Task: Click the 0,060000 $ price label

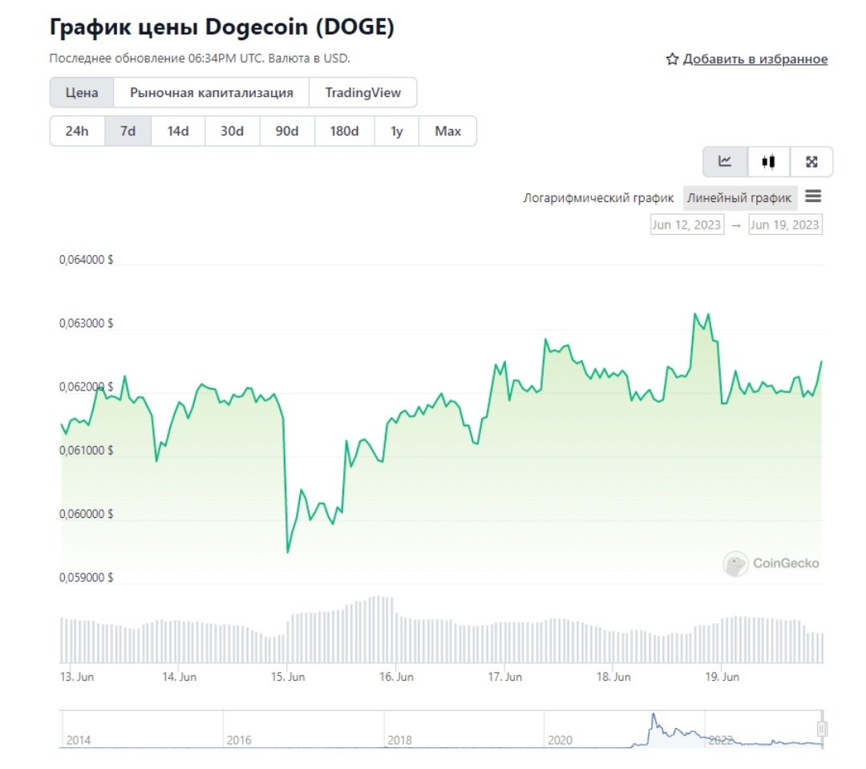Action: pos(86,514)
